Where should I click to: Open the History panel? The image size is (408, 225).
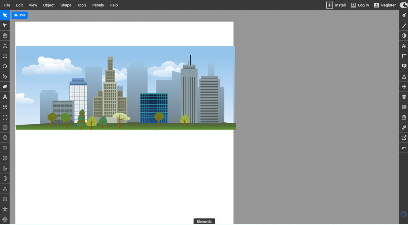click(x=404, y=148)
